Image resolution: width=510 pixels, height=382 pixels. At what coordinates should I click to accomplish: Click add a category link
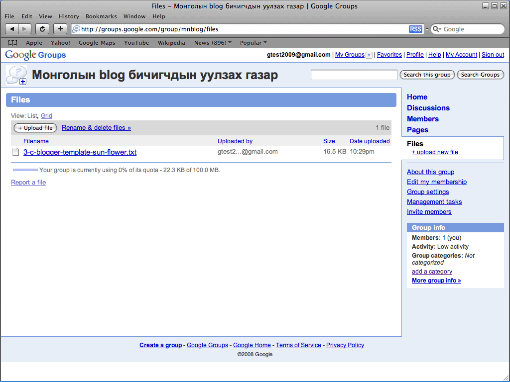click(432, 271)
